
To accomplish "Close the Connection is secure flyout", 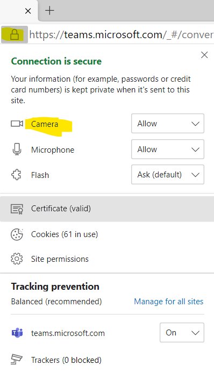I will click(x=204, y=55).
